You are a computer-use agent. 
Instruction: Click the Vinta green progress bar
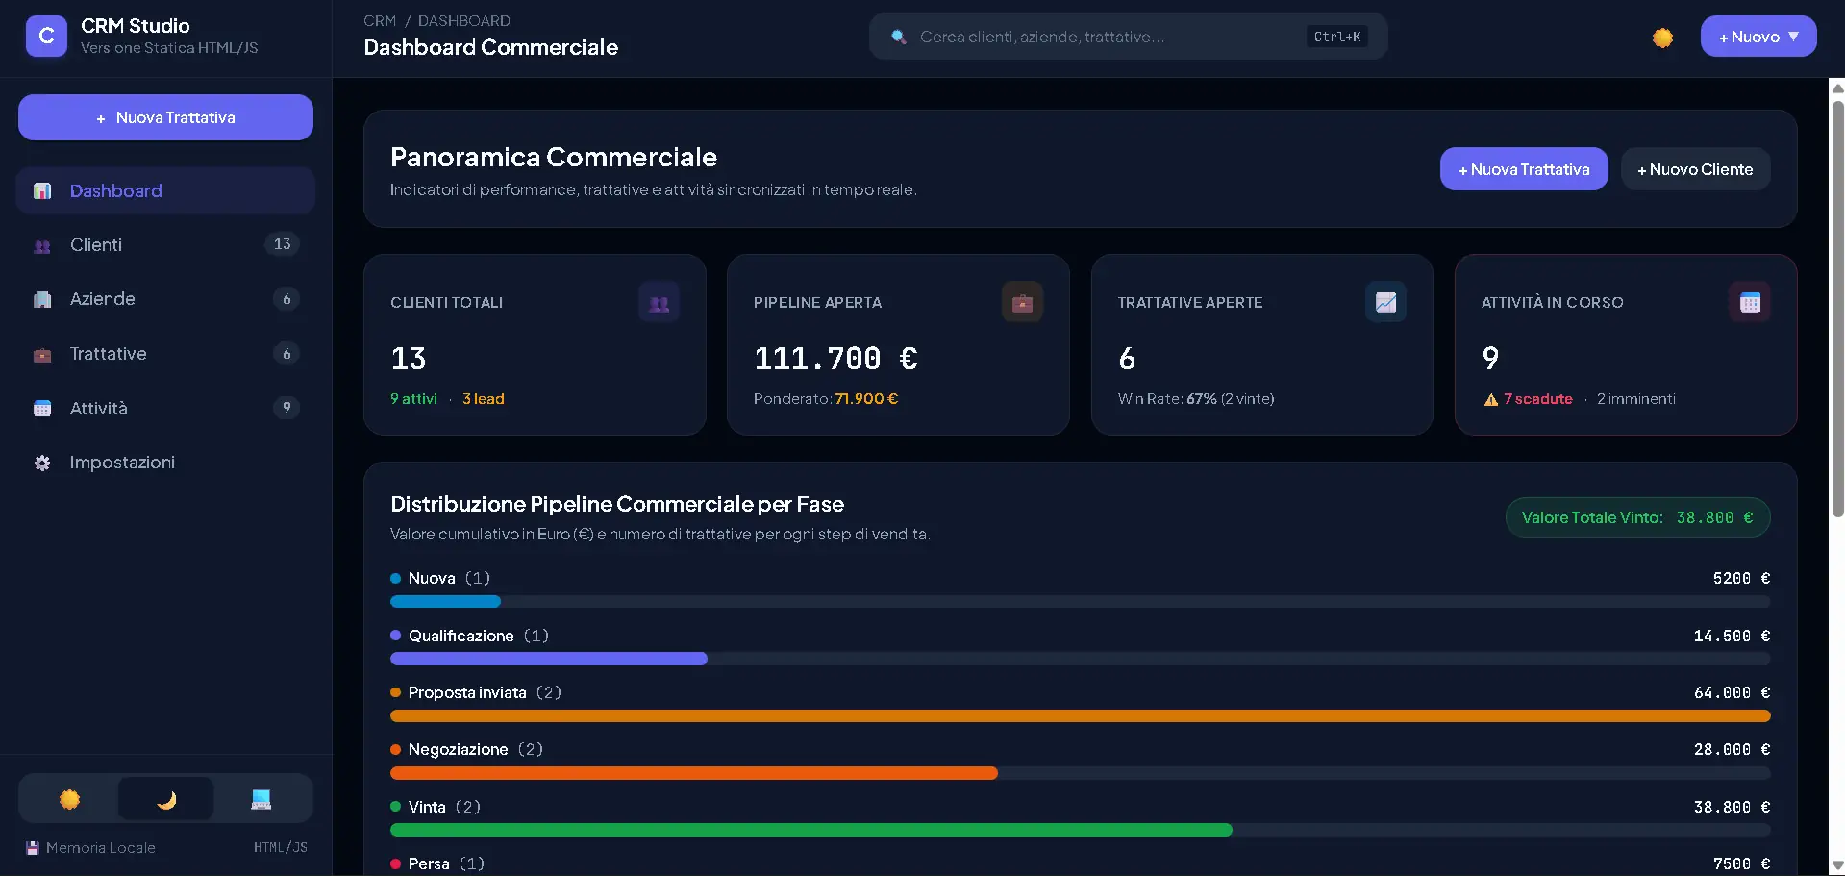tap(811, 830)
